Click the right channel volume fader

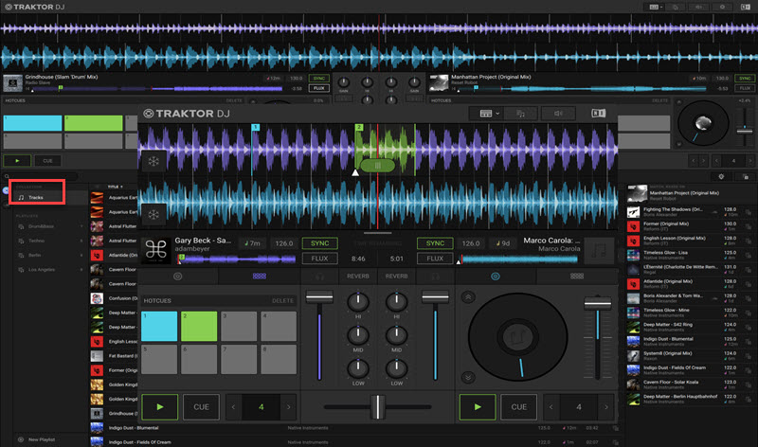(436, 296)
